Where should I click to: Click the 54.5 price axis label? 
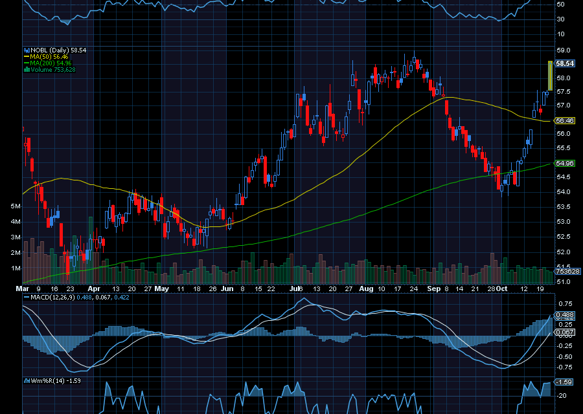(x=564, y=177)
